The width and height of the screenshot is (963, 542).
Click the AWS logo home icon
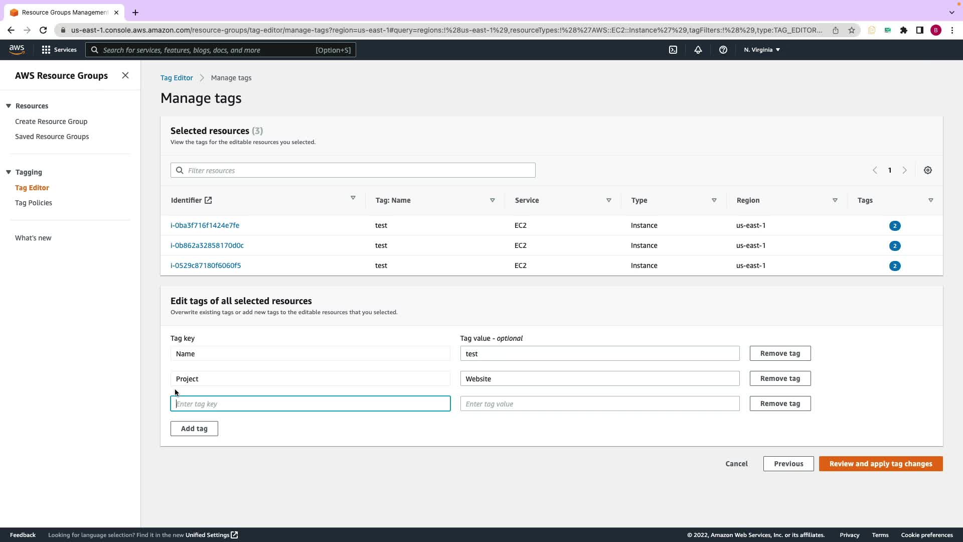(17, 50)
